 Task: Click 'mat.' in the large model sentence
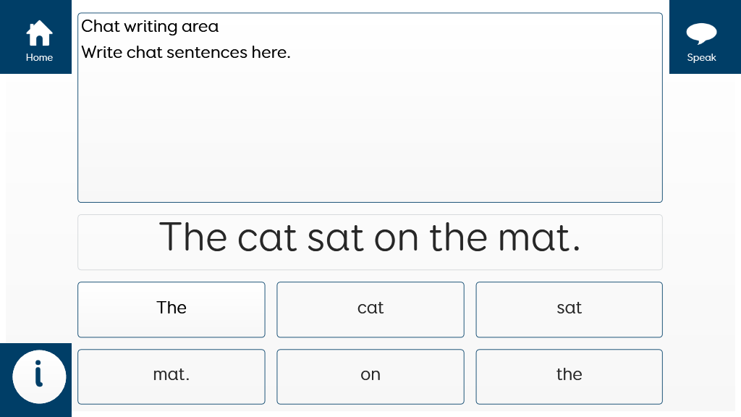[539, 238]
